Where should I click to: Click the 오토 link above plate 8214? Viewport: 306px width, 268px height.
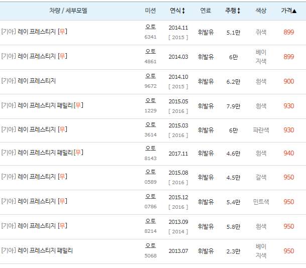click(150, 221)
